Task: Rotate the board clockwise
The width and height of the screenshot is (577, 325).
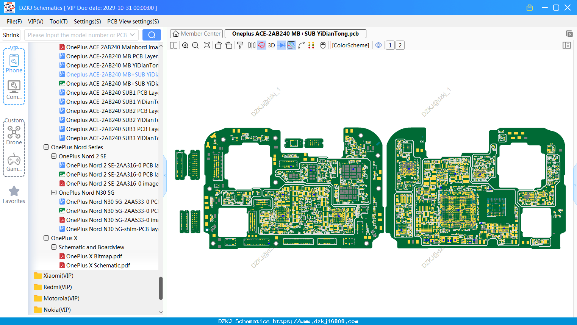Action: click(229, 45)
